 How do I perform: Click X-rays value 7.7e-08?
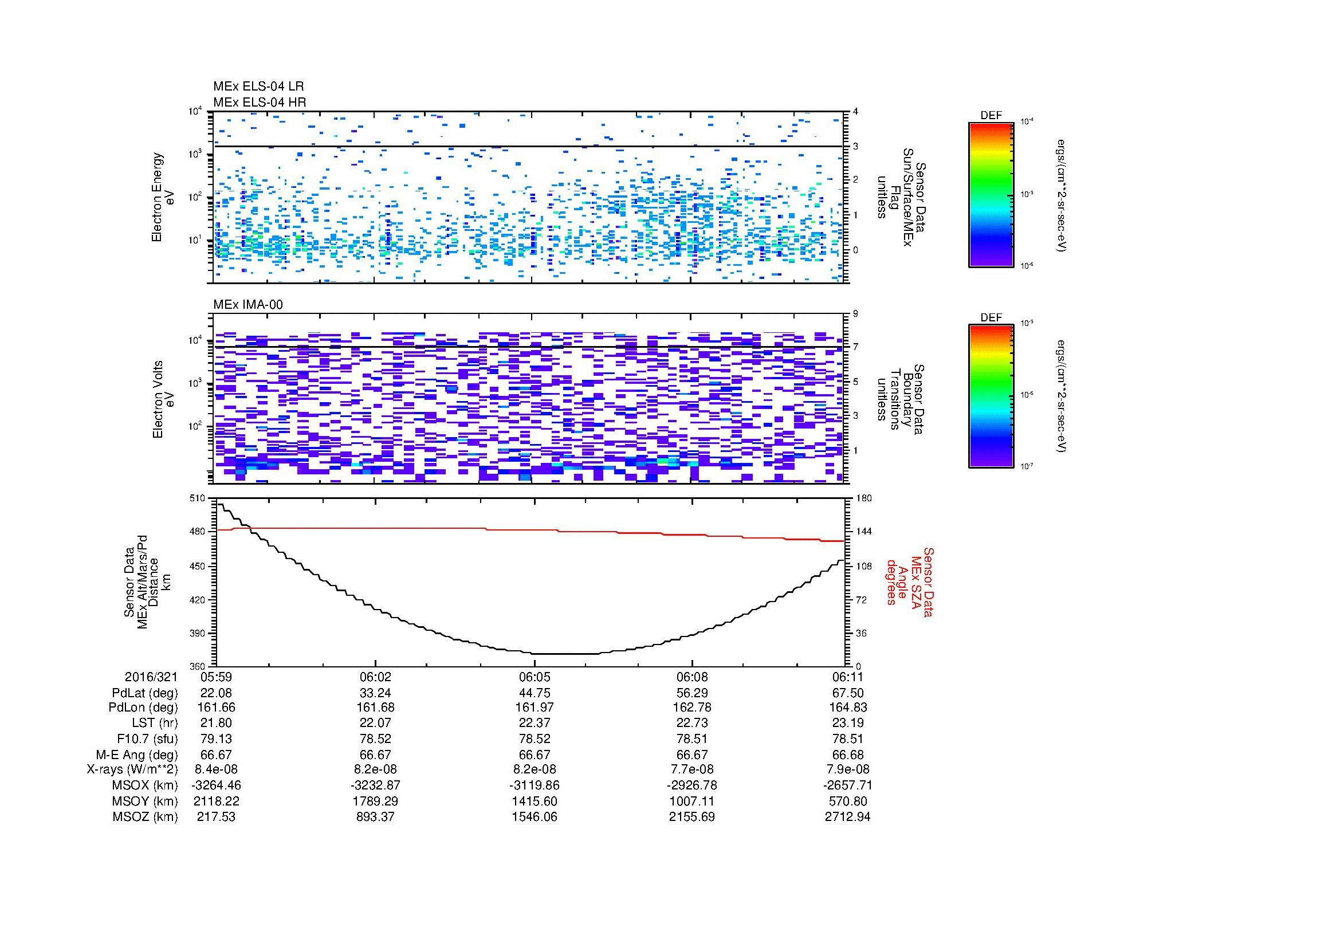pyautogui.click(x=692, y=770)
